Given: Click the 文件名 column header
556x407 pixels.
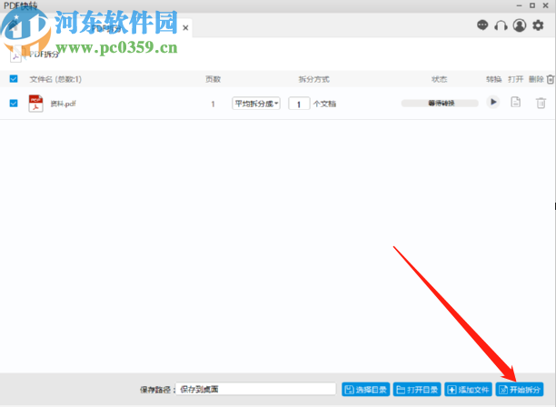Looking at the screenshot, I should pos(55,79).
